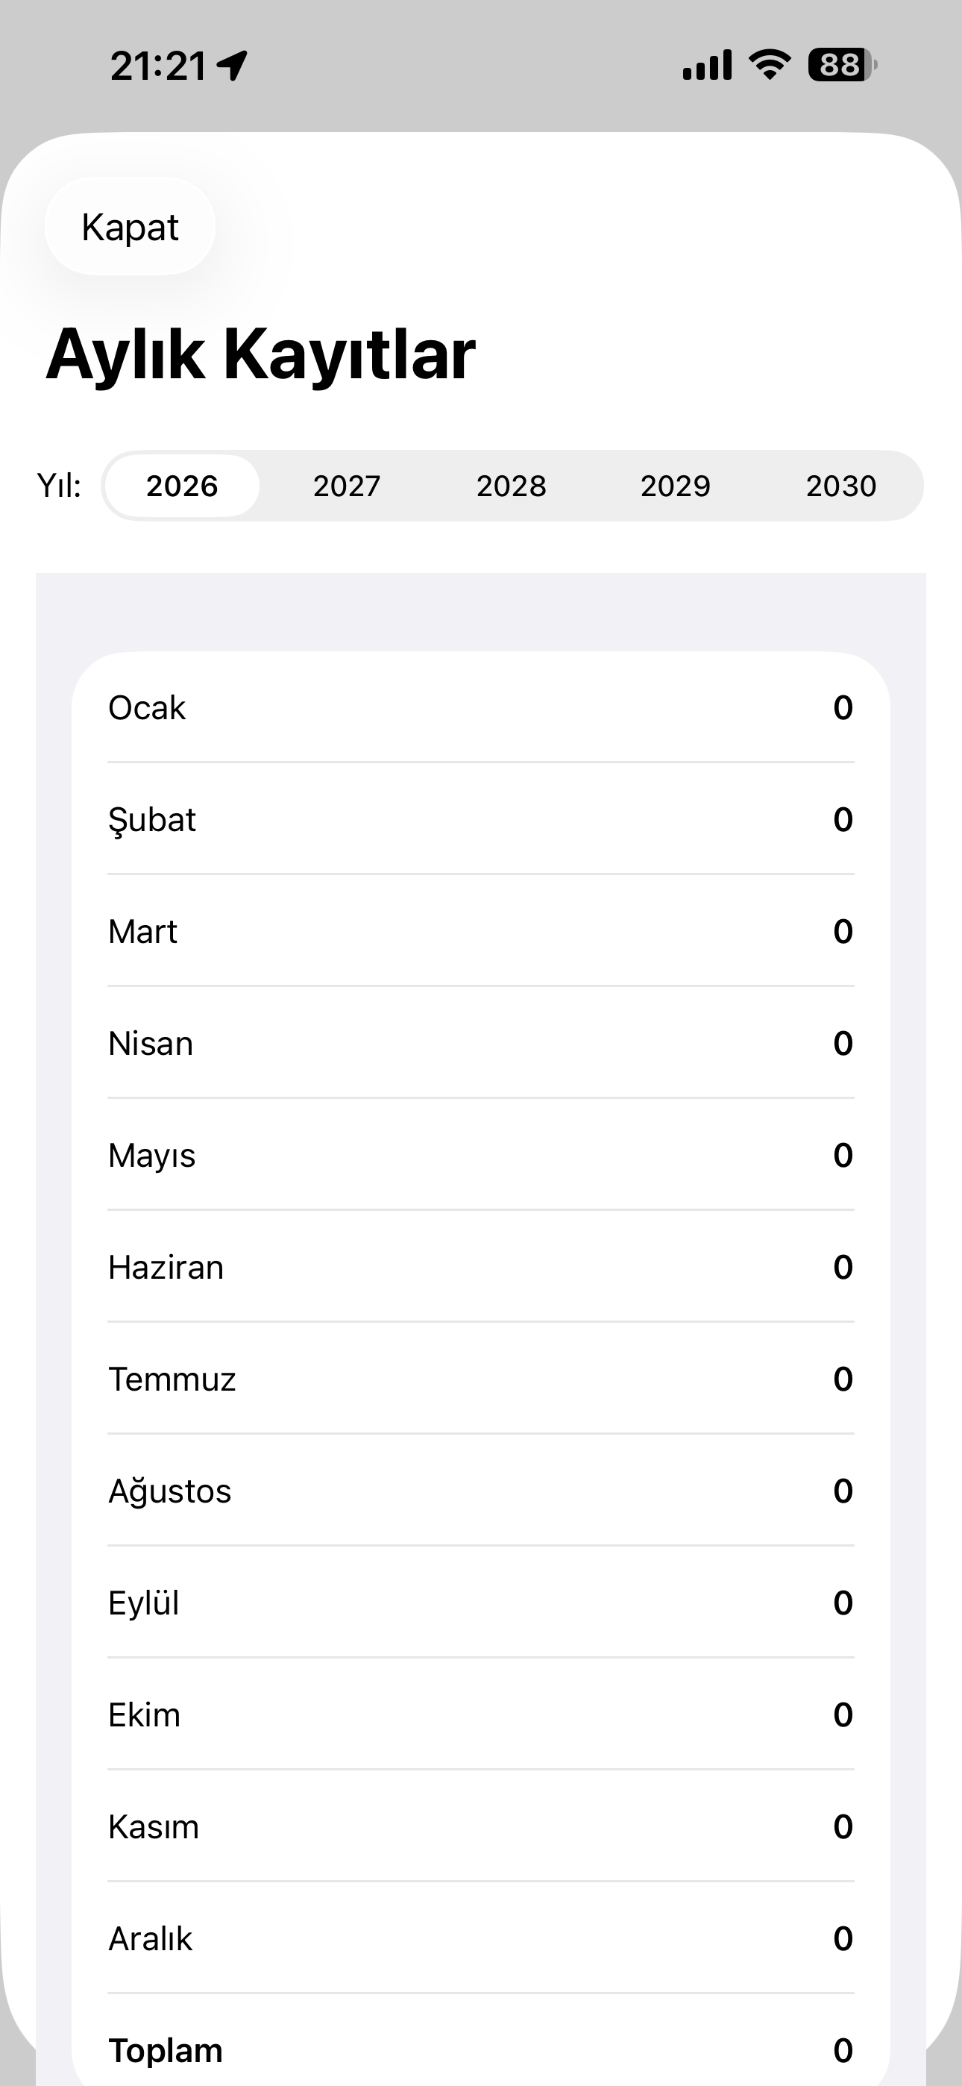Select the Mart row
The image size is (962, 2086).
point(481,931)
